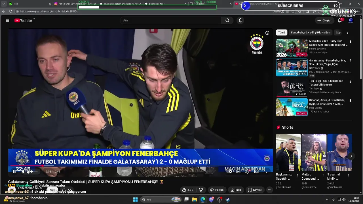Expand the notification preference chevron
This screenshot has height=204, width=363.
click(x=70, y=190)
